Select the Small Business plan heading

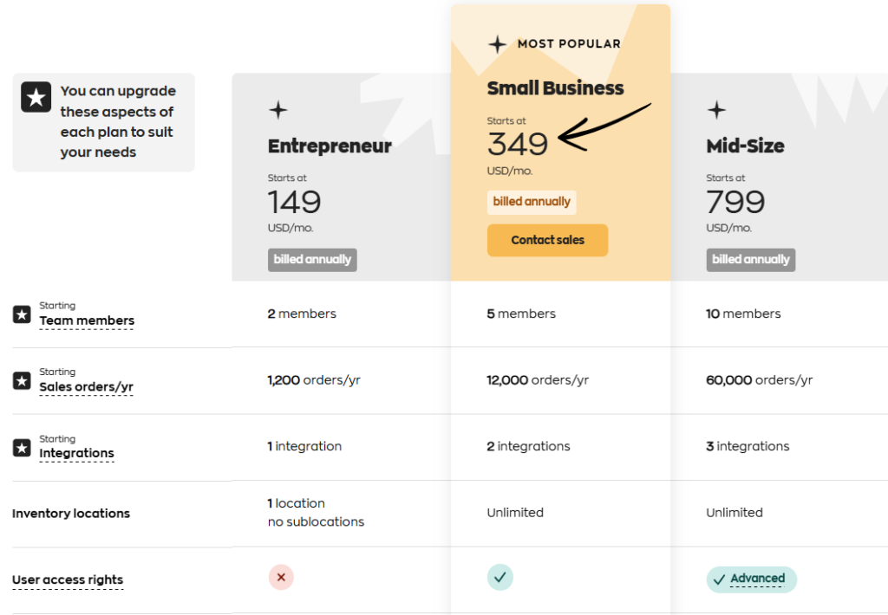(555, 88)
